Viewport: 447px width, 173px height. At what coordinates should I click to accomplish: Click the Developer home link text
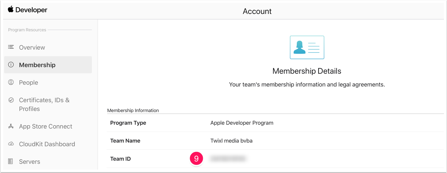pyautogui.click(x=31, y=10)
